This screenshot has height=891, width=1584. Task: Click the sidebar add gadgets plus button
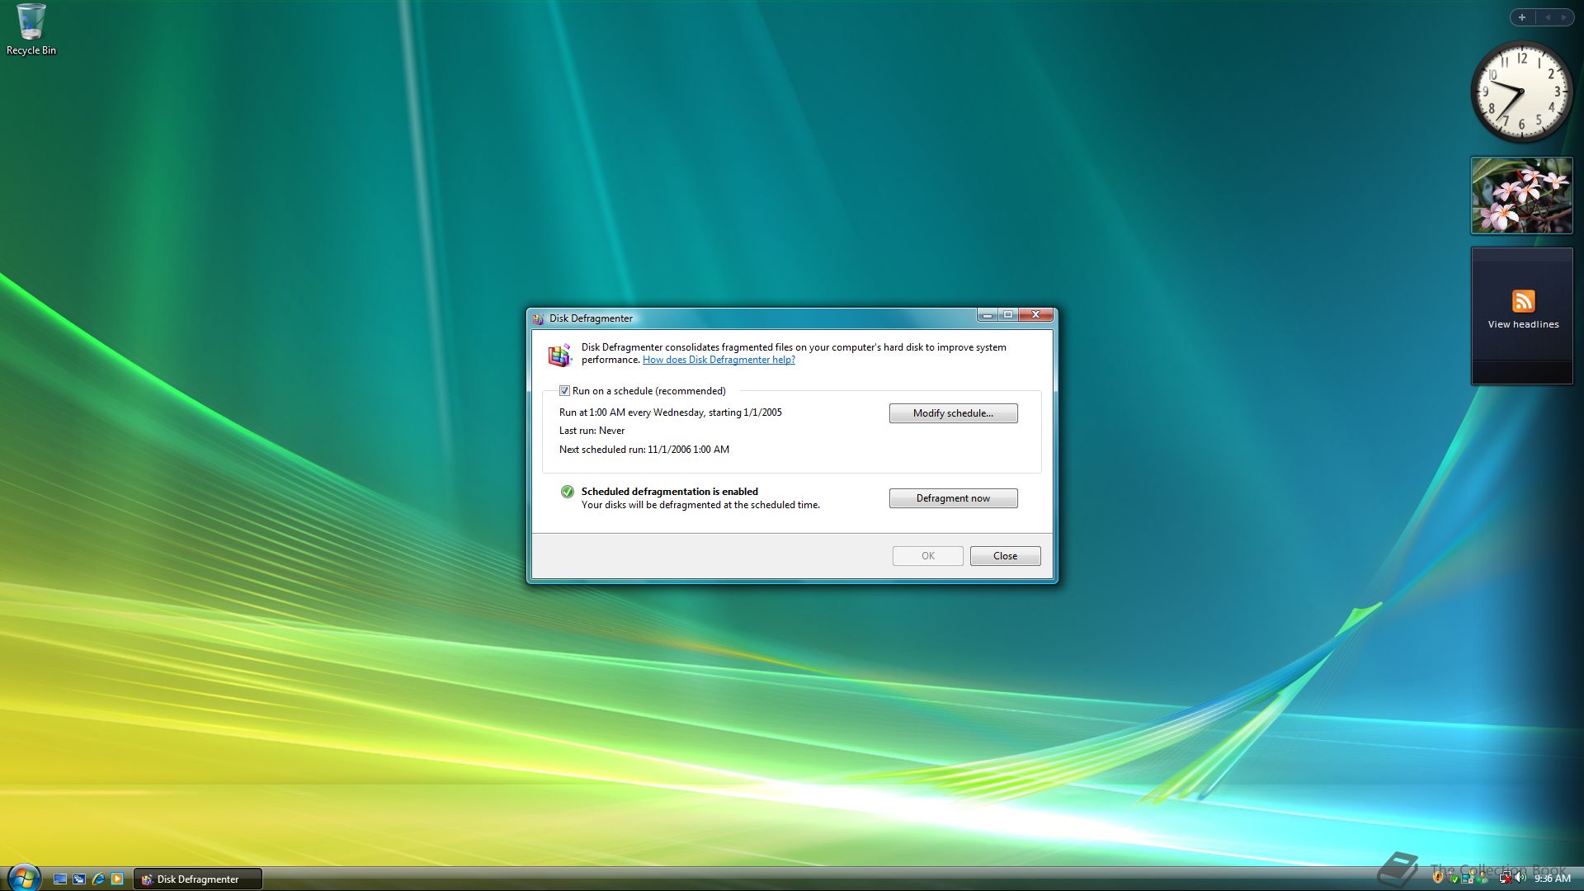tap(1522, 17)
